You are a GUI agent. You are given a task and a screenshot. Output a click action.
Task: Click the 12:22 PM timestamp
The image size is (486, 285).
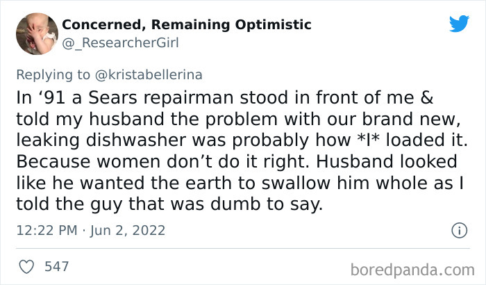click(x=47, y=231)
